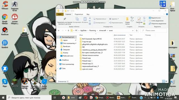
Task: Click the Дата изменения column header
Action: click(x=119, y=35)
